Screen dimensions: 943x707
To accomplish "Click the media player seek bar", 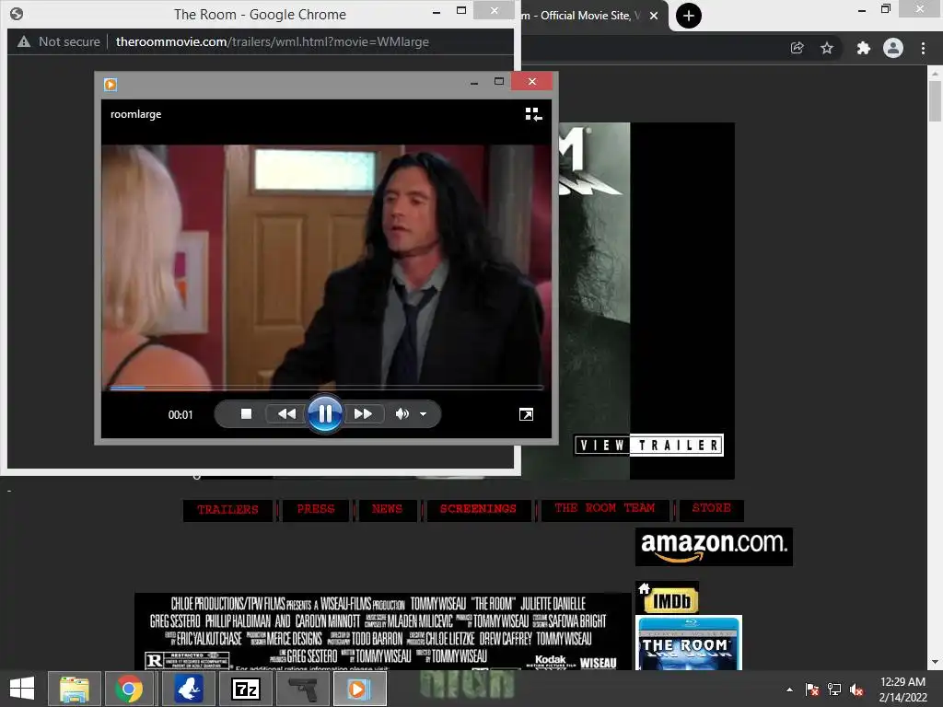I will [327, 388].
